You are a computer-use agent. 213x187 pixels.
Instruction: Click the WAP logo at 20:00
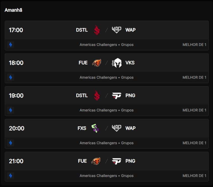(x=117, y=128)
